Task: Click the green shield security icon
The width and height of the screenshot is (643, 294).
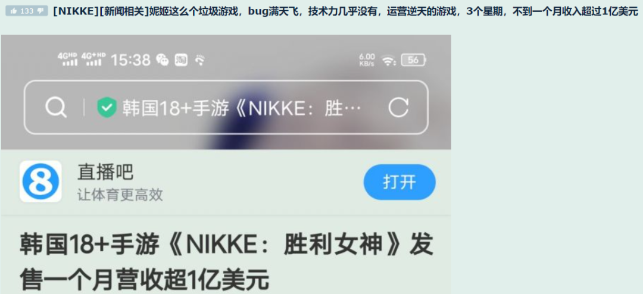Action: [107, 108]
